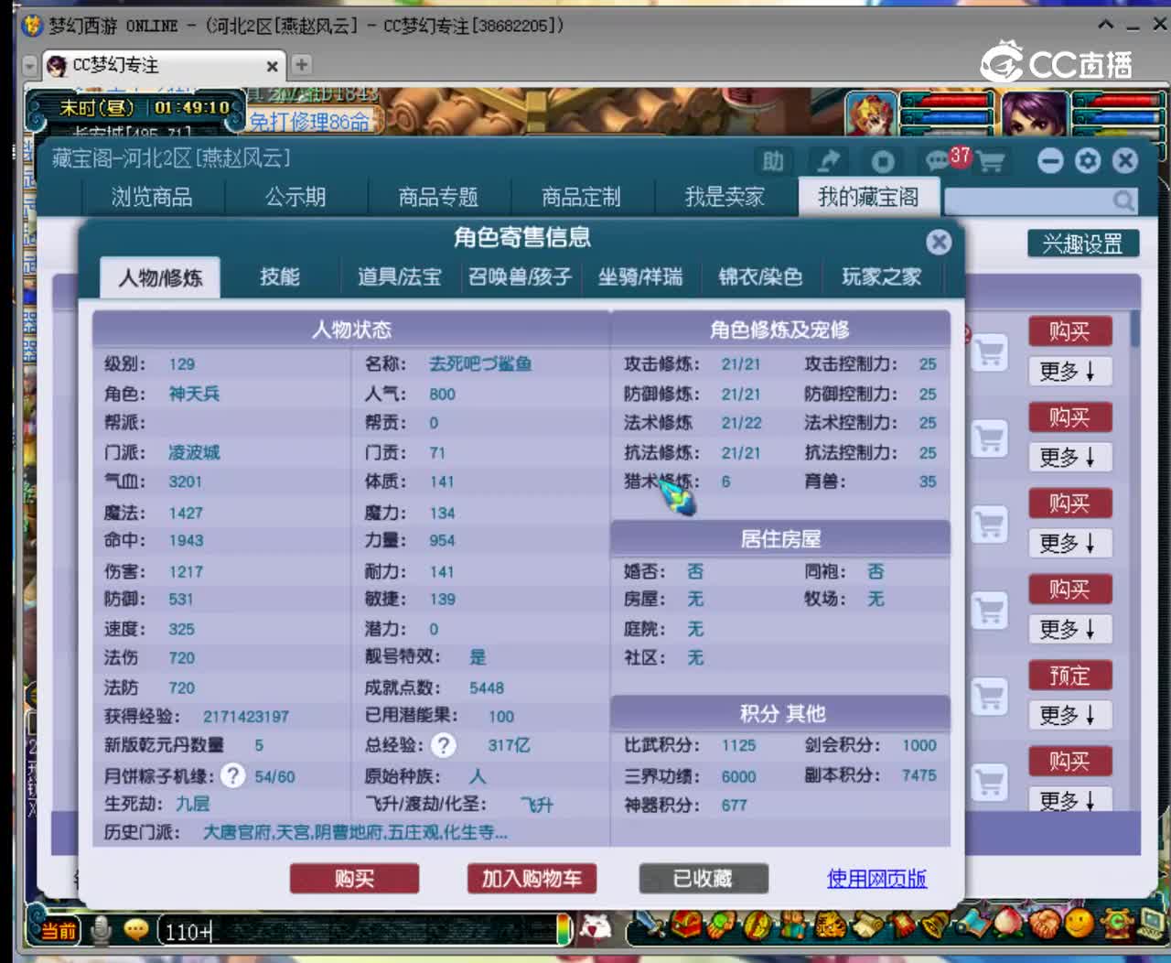
Task: Open the 商品定制 tab
Action: tap(581, 197)
